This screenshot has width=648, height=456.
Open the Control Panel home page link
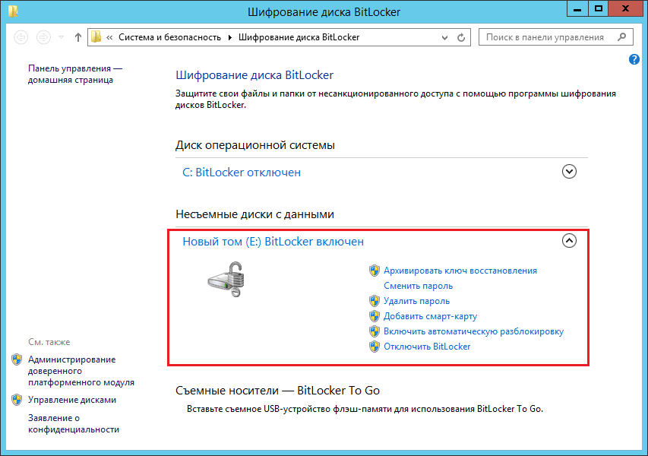tap(74, 74)
